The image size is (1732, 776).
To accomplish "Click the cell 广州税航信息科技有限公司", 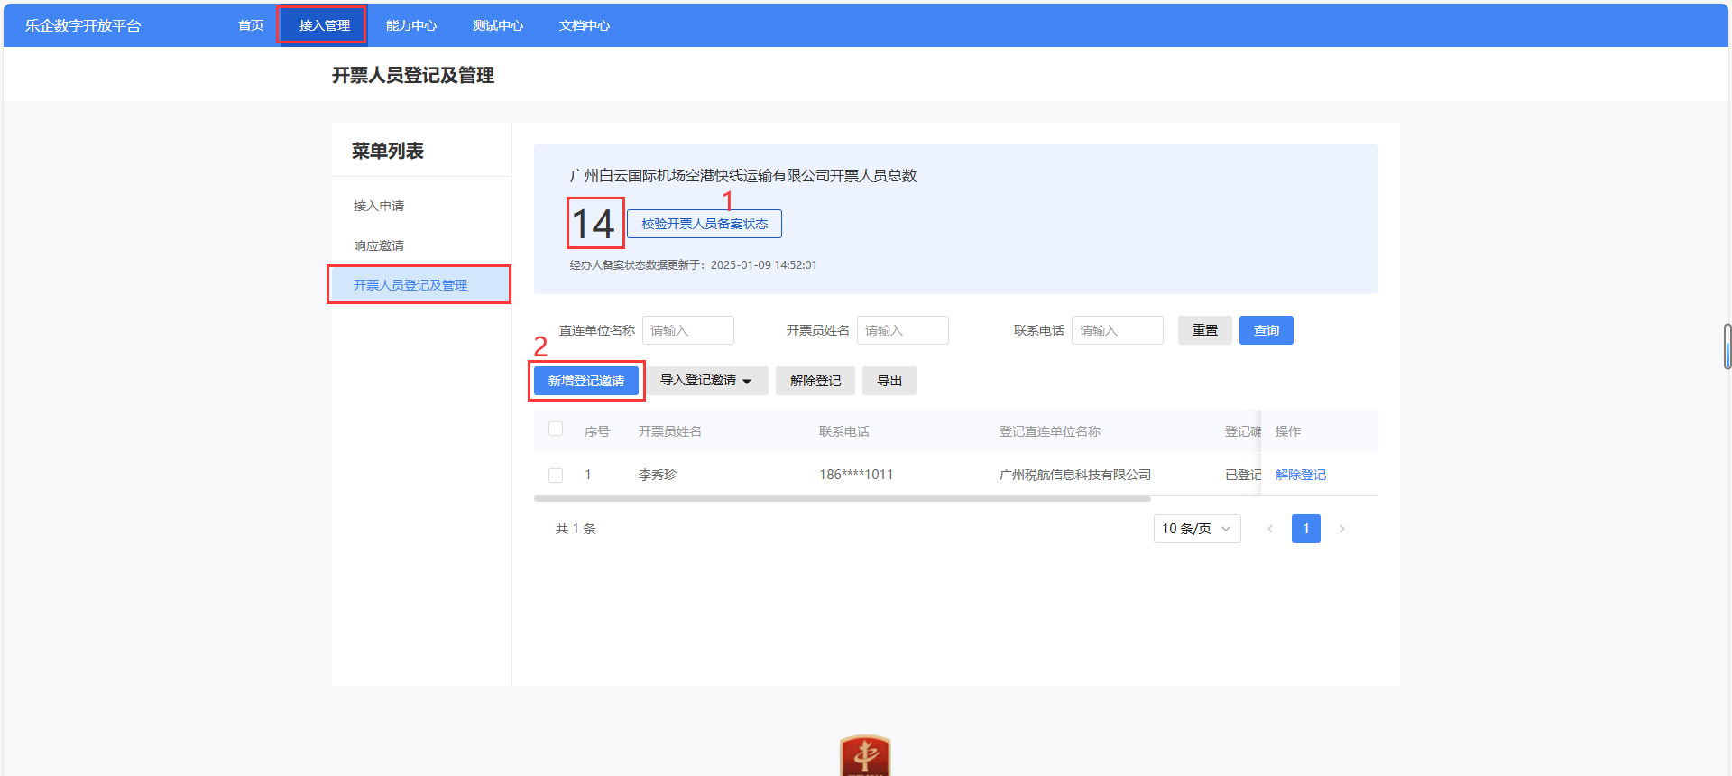I will (1075, 475).
